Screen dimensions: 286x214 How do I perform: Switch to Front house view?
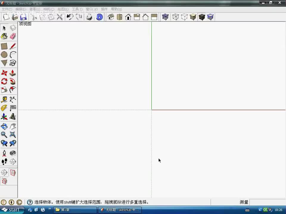coord(128,17)
